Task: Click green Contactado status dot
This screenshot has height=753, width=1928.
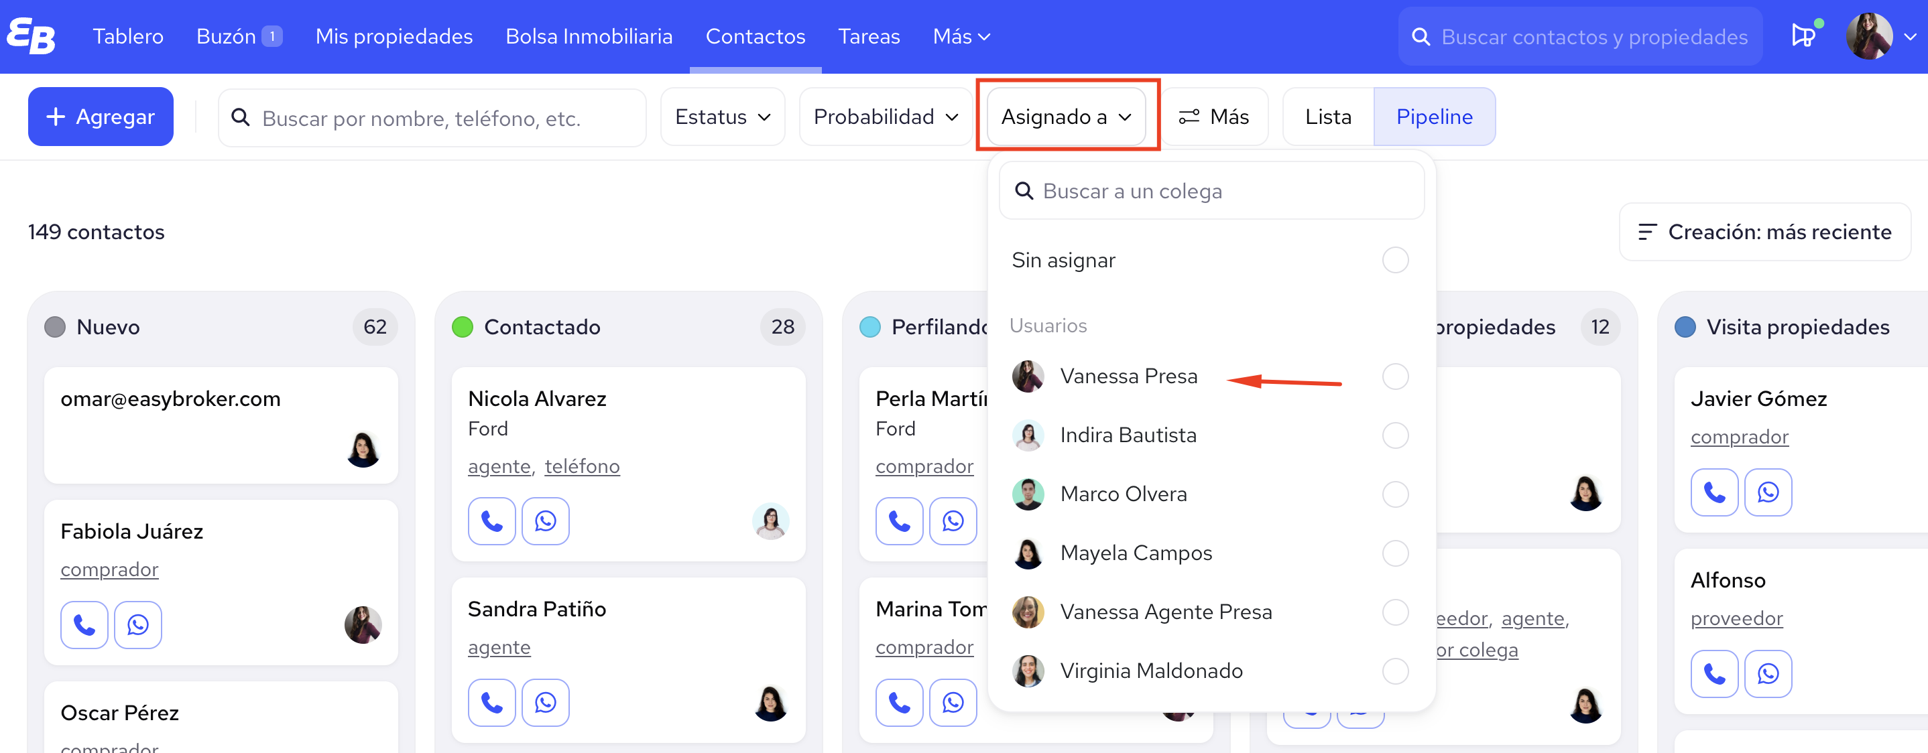Action: (x=463, y=328)
